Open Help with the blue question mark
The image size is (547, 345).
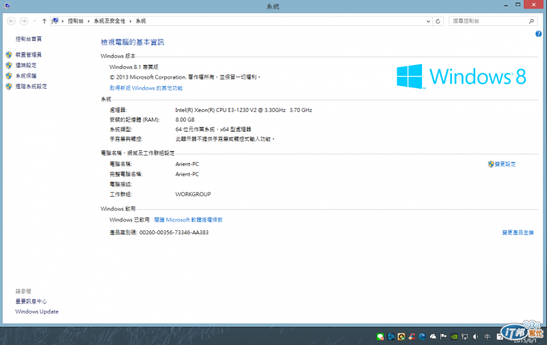point(538,33)
